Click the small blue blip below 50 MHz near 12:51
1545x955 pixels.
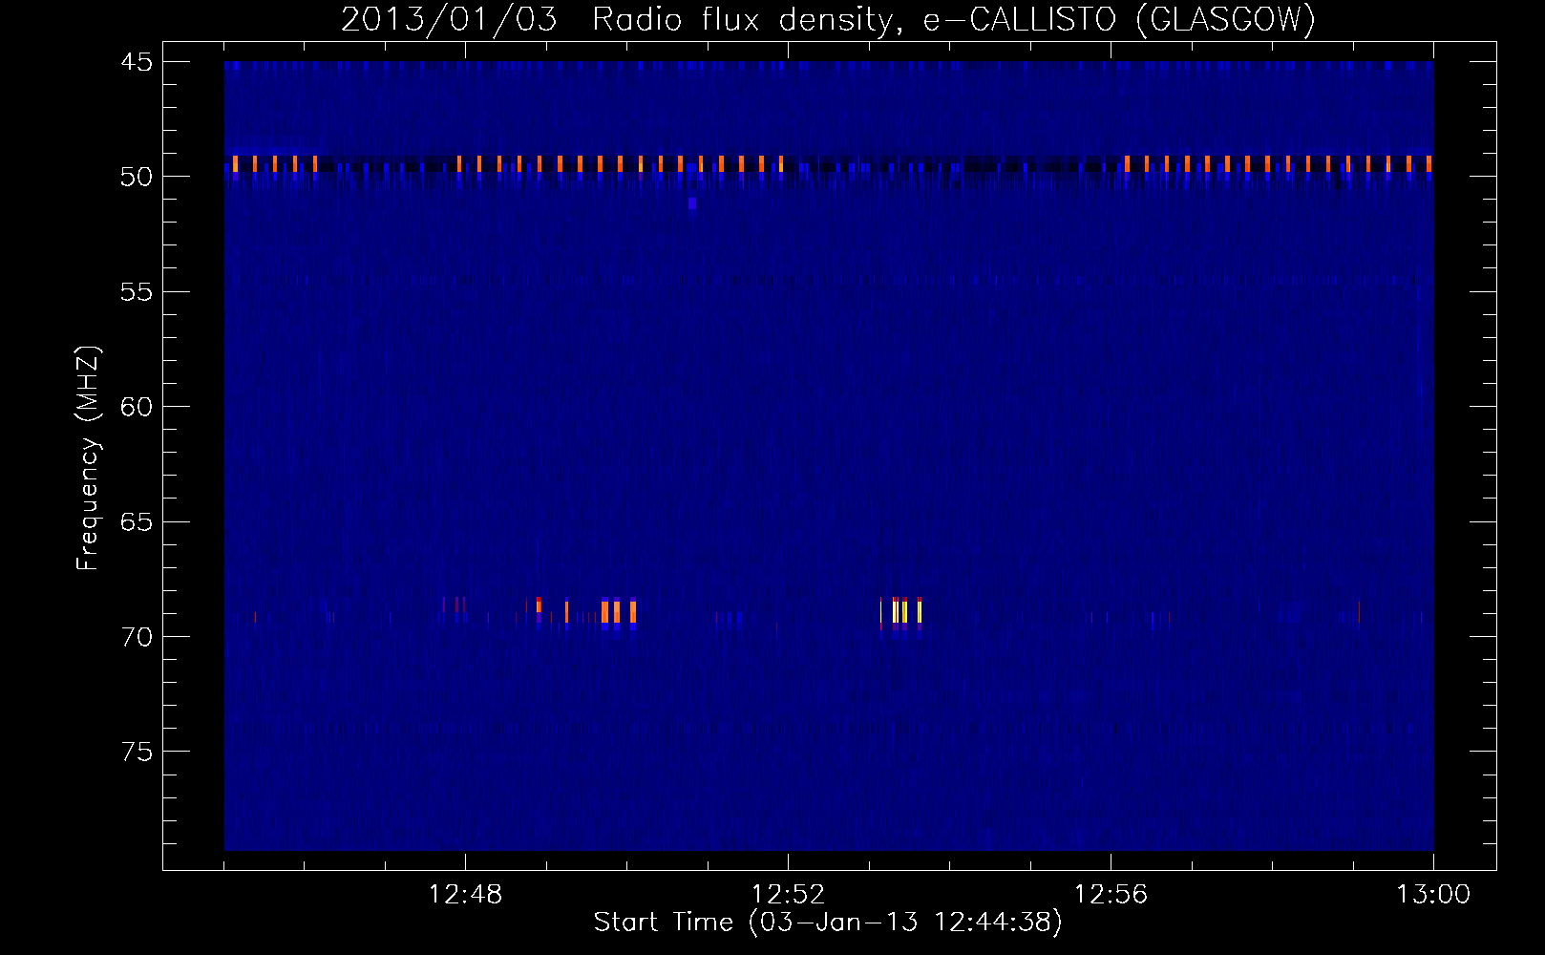(x=692, y=203)
